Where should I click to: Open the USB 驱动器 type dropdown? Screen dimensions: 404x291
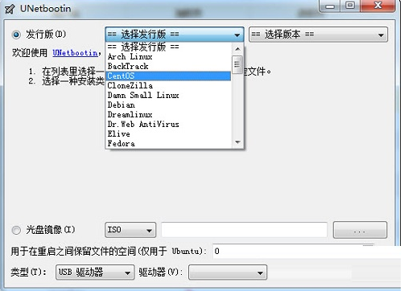tap(95, 273)
